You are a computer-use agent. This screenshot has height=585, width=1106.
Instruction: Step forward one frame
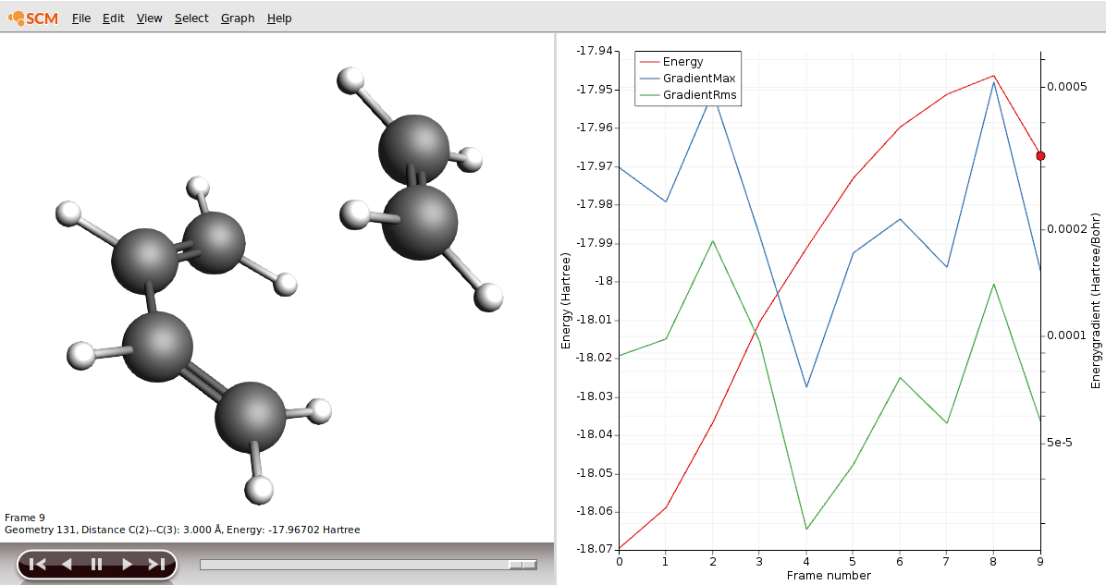click(x=127, y=564)
